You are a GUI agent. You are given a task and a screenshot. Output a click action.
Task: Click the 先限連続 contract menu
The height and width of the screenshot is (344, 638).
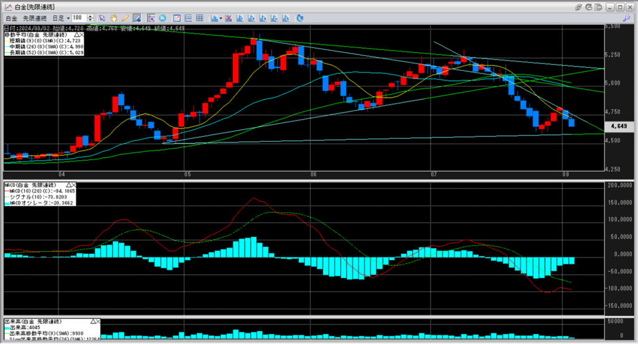click(x=36, y=18)
